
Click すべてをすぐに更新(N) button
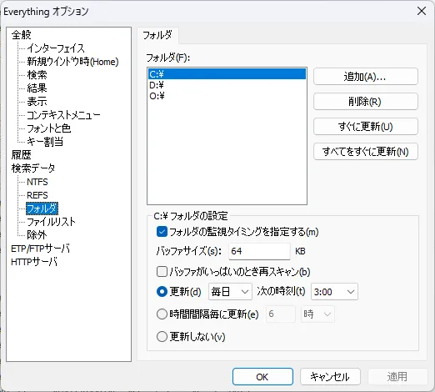click(366, 152)
